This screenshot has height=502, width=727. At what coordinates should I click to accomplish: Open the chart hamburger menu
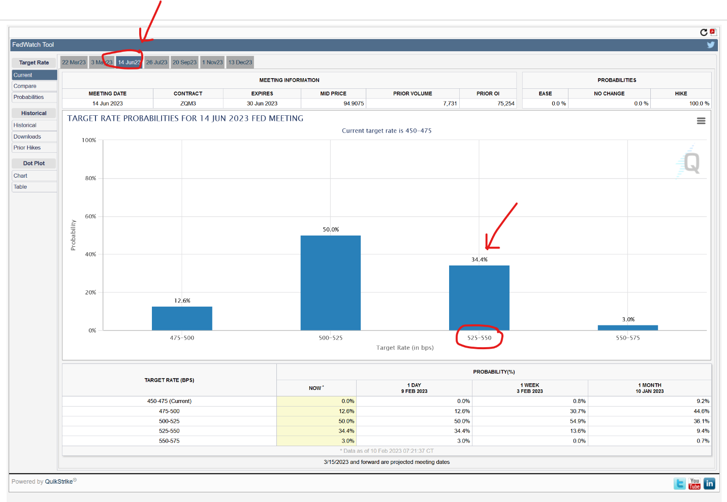pos(701,121)
